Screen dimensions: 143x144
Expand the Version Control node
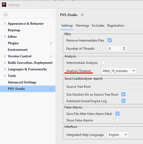[5, 56]
